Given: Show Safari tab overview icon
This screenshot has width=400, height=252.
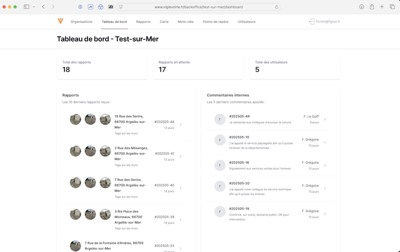Looking at the screenshot, I should [x=392, y=7].
